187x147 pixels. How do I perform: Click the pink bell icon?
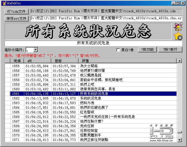coord(178,27)
